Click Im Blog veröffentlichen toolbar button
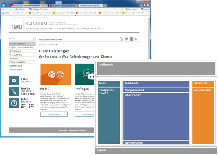Screen dimensions: 218x155 point(39,9)
